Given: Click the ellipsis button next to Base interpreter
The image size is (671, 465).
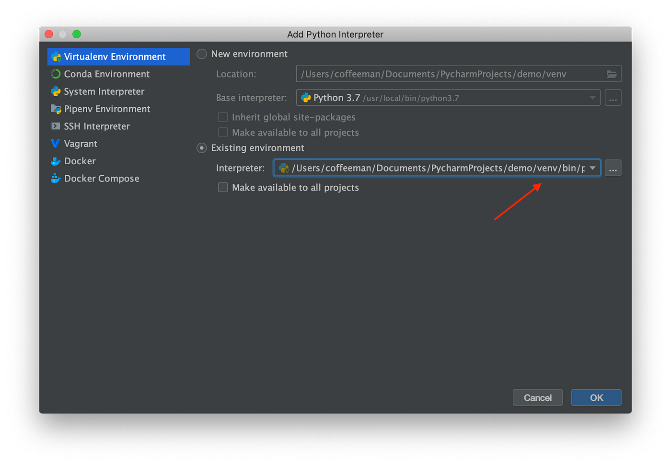Looking at the screenshot, I should click(x=613, y=98).
